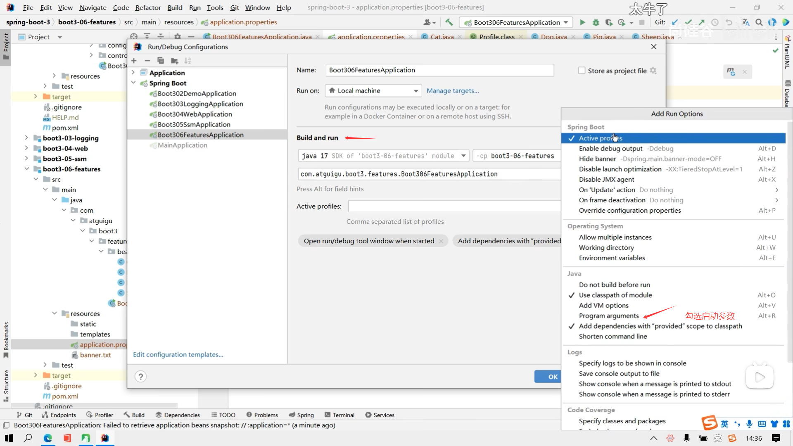The width and height of the screenshot is (793, 446).
Task: Open the java 17 SDK dropdown
Action: pos(383,156)
